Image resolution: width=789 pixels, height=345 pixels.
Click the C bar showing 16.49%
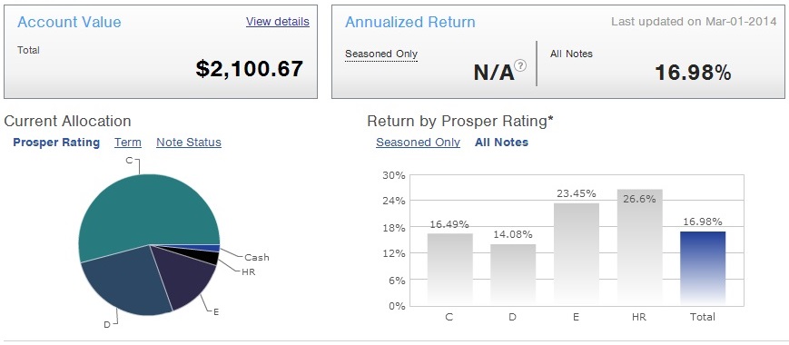450,270
